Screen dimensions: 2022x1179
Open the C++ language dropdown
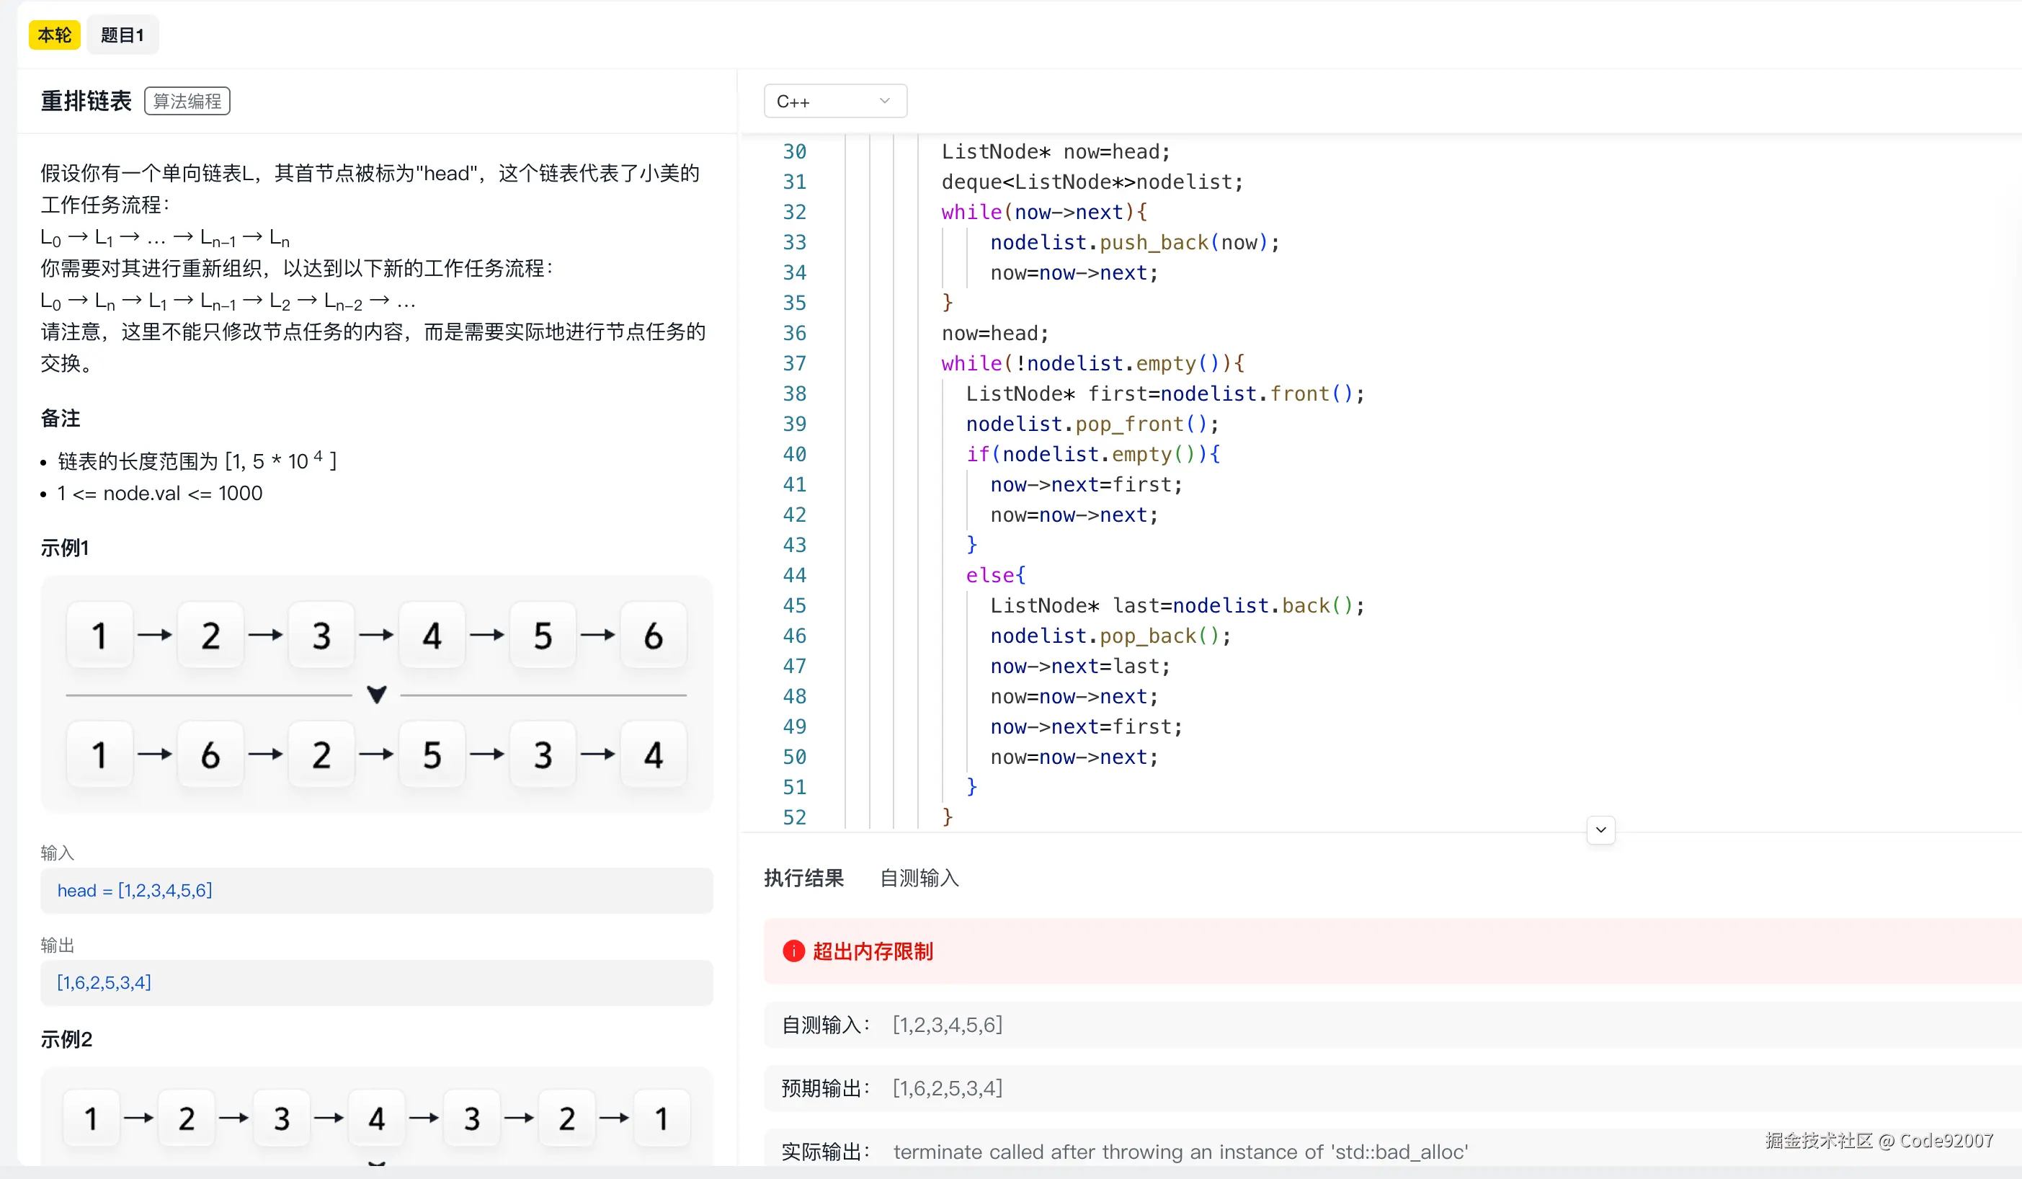tap(834, 101)
